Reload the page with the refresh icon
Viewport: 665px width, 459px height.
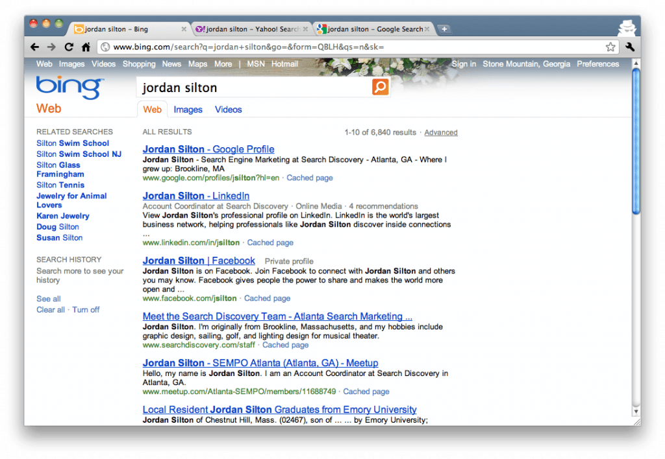(x=69, y=47)
